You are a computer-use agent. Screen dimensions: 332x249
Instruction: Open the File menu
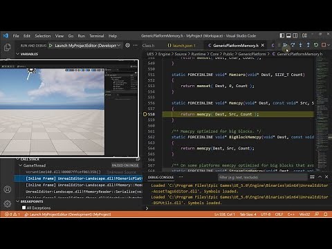coord(16,36)
